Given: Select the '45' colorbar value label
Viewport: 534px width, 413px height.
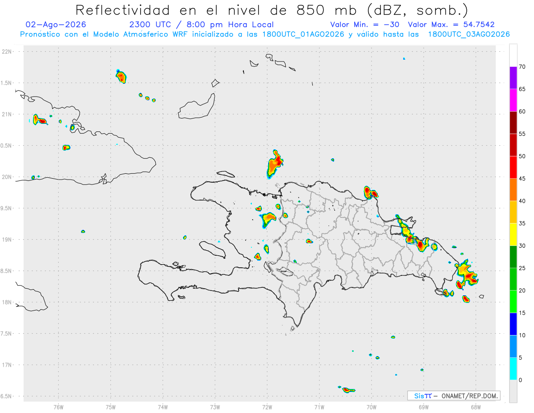Looking at the screenshot, I should pos(522,179).
